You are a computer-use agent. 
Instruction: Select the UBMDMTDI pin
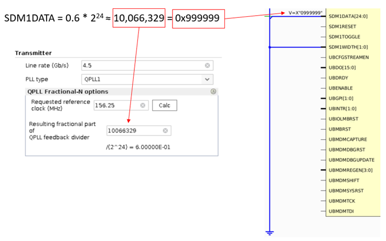pos(341,211)
